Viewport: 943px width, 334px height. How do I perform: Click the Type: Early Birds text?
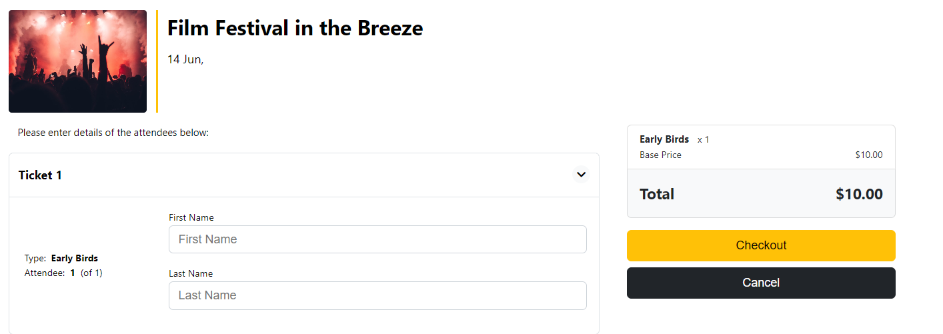click(61, 258)
